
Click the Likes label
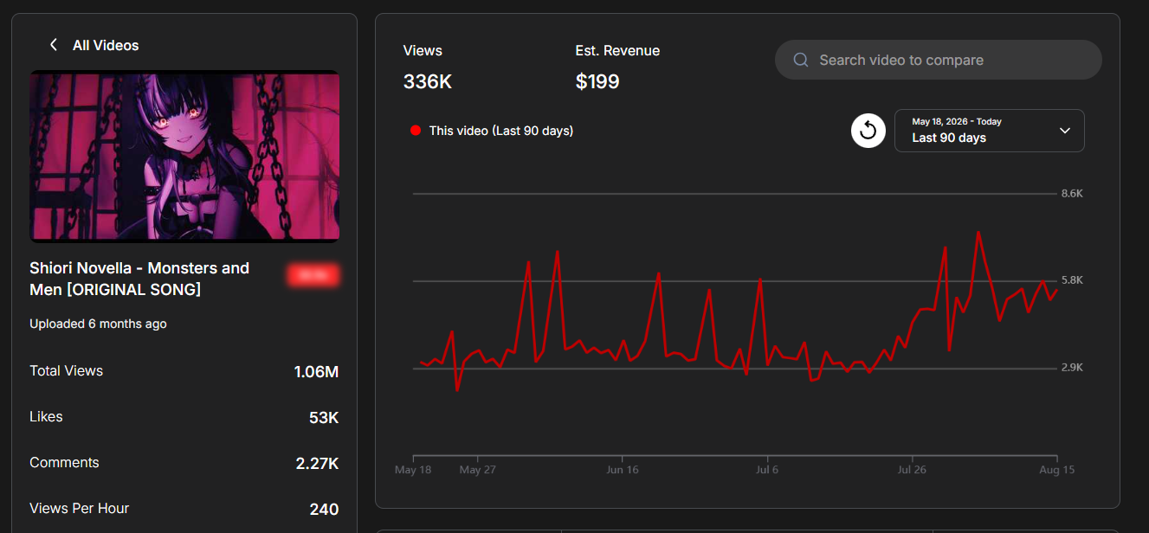46,416
